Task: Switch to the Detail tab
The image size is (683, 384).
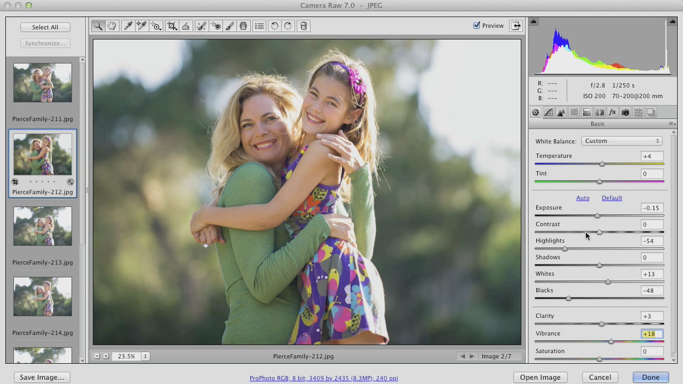Action: point(561,113)
